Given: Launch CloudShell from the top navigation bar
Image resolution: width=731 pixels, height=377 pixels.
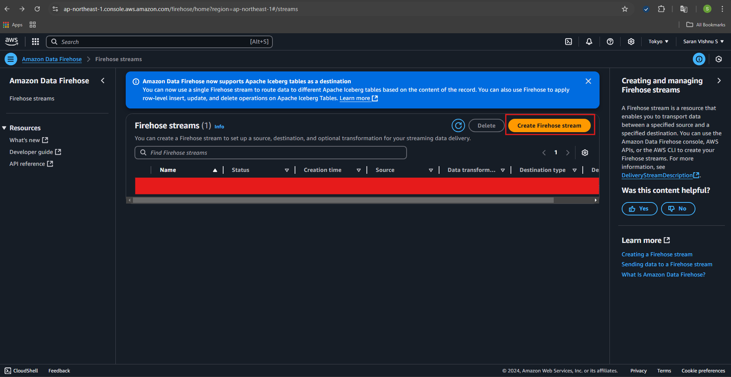Looking at the screenshot, I should (x=568, y=42).
